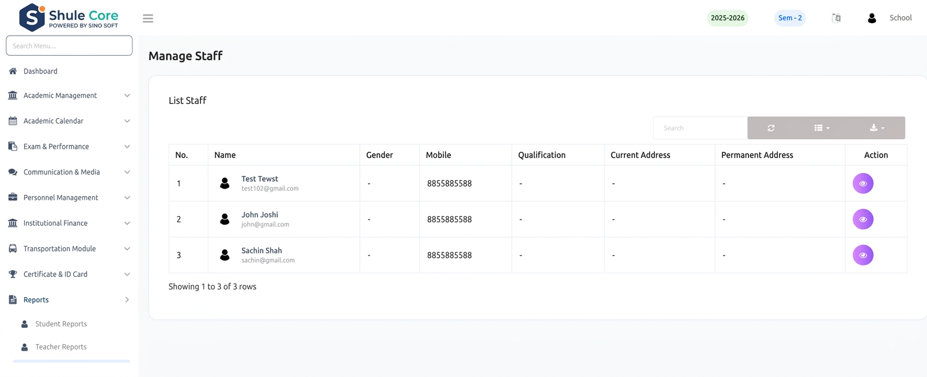Click the Exam & Performance icon
The image size is (927, 377).
click(13, 147)
